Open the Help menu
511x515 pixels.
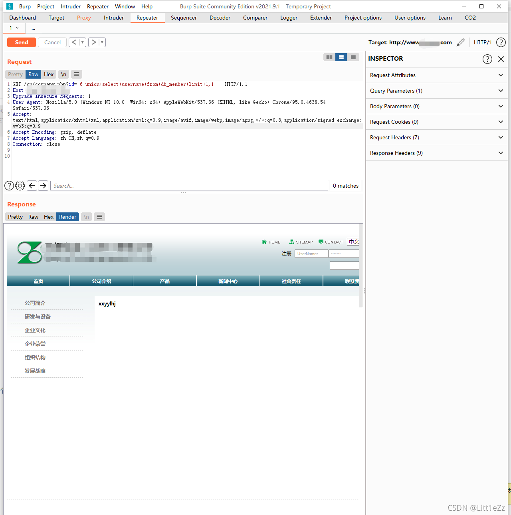(x=147, y=6)
